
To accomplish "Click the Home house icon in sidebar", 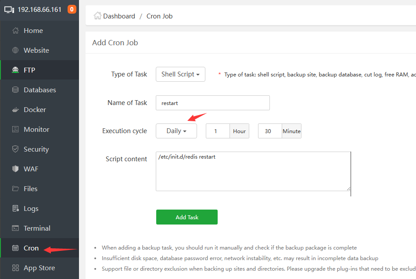I will 15,31.
